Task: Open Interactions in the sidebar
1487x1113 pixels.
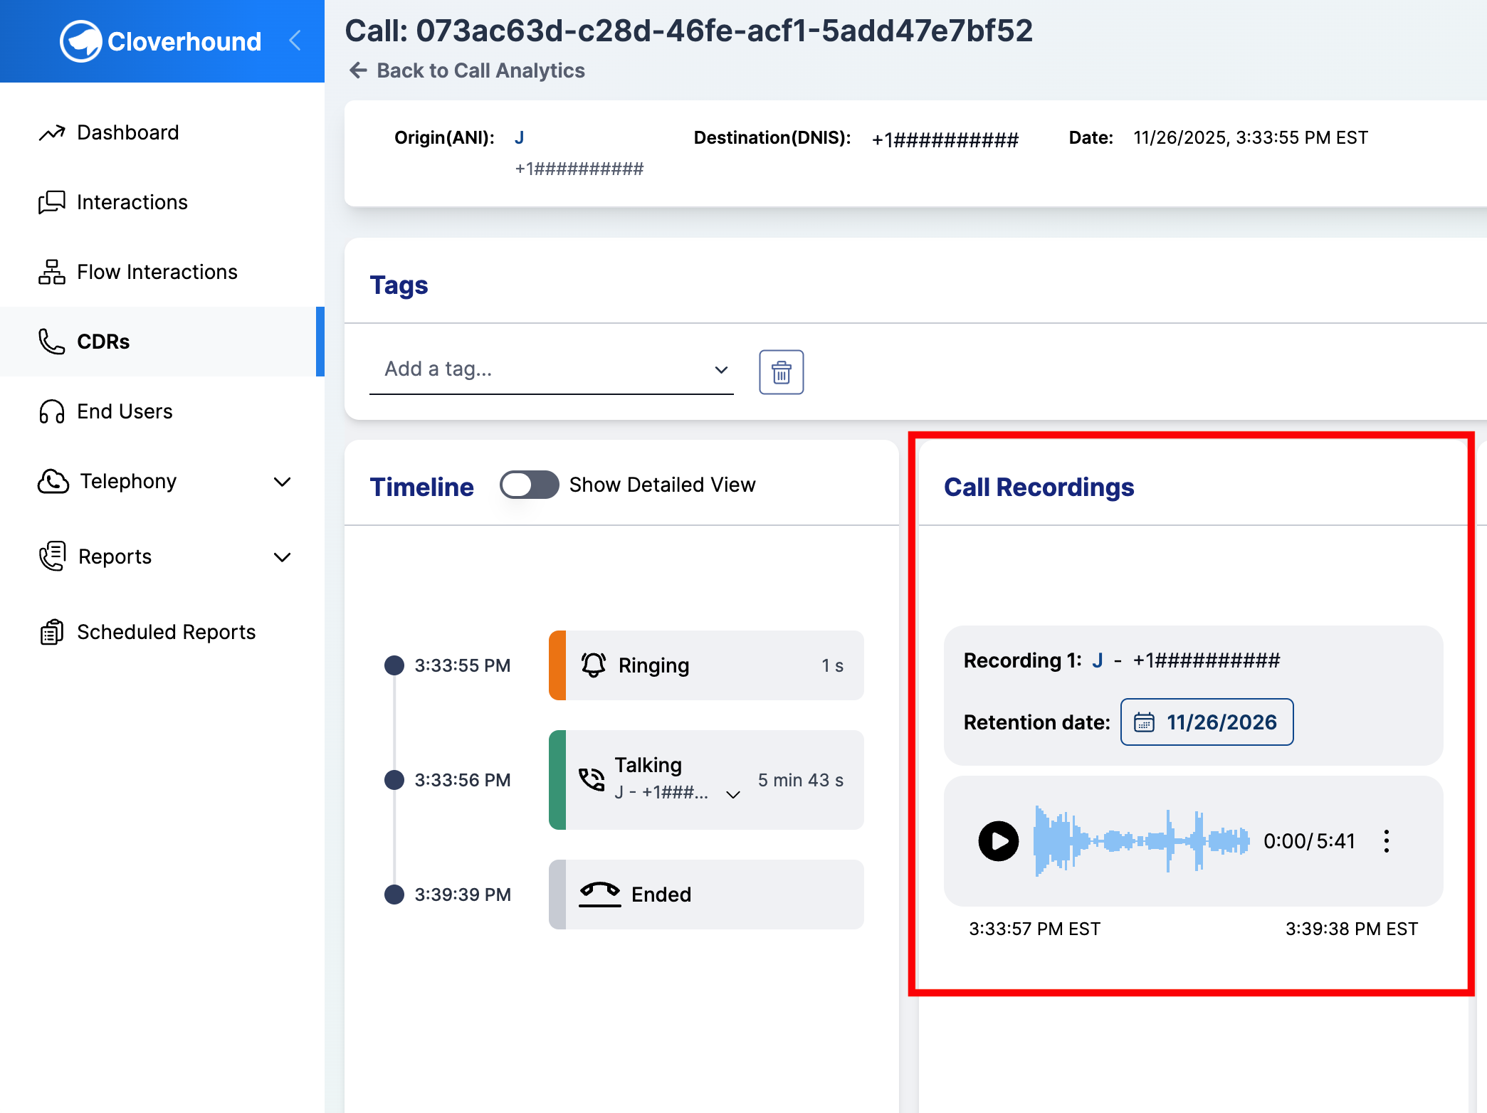Action: [x=162, y=202]
